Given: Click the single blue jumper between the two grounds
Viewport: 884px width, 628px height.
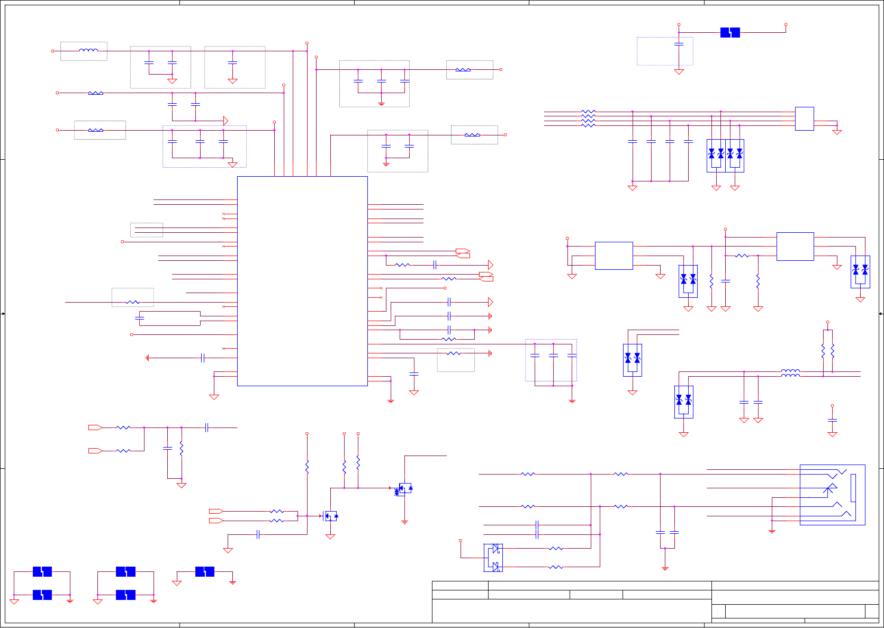Looking at the screenshot, I should [x=205, y=571].
